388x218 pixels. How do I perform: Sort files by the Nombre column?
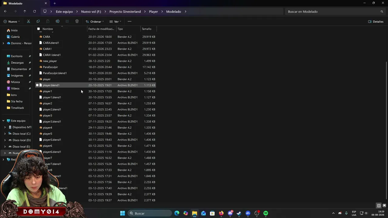click(x=48, y=29)
